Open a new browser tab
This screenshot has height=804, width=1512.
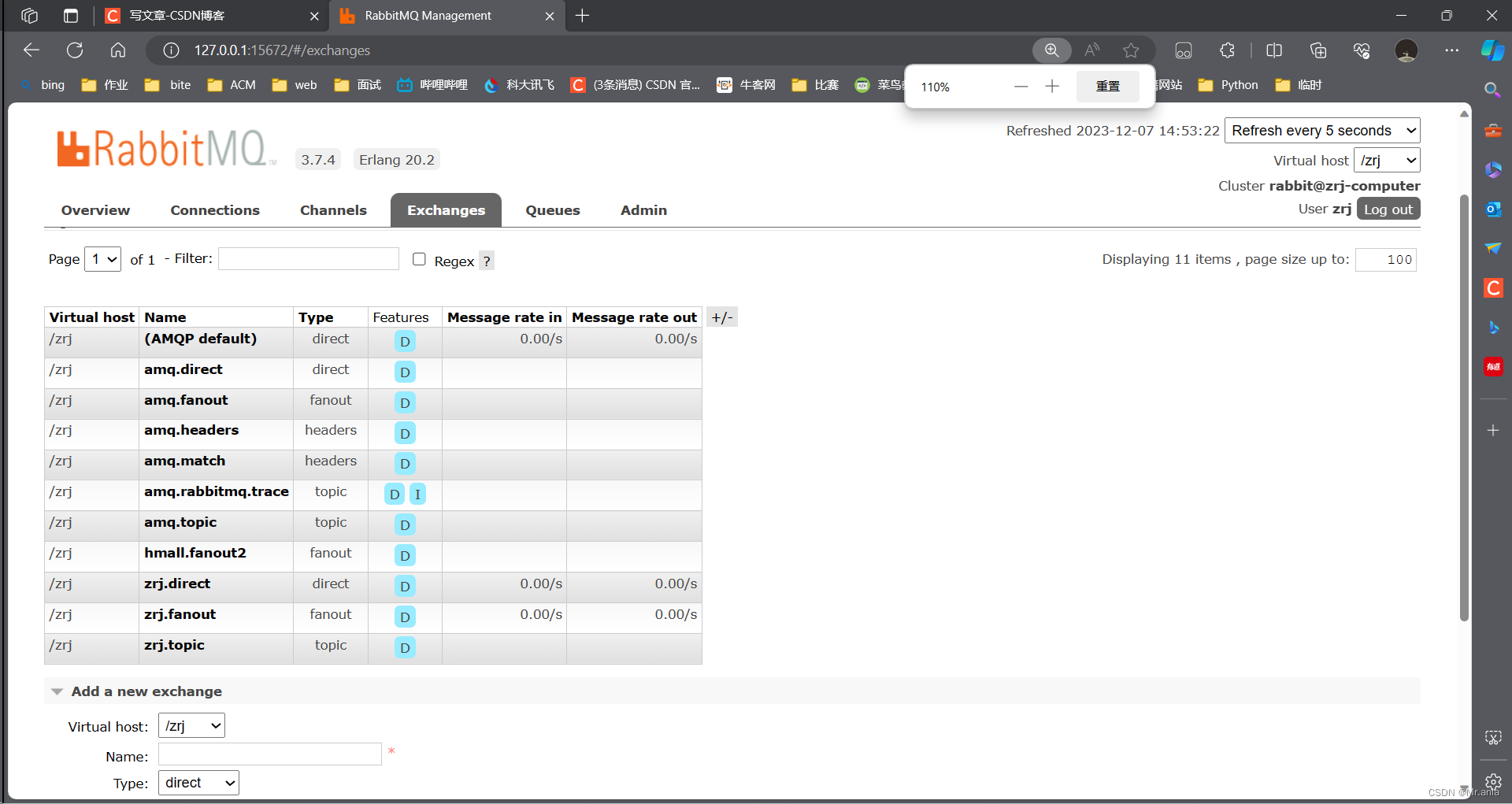coord(582,16)
